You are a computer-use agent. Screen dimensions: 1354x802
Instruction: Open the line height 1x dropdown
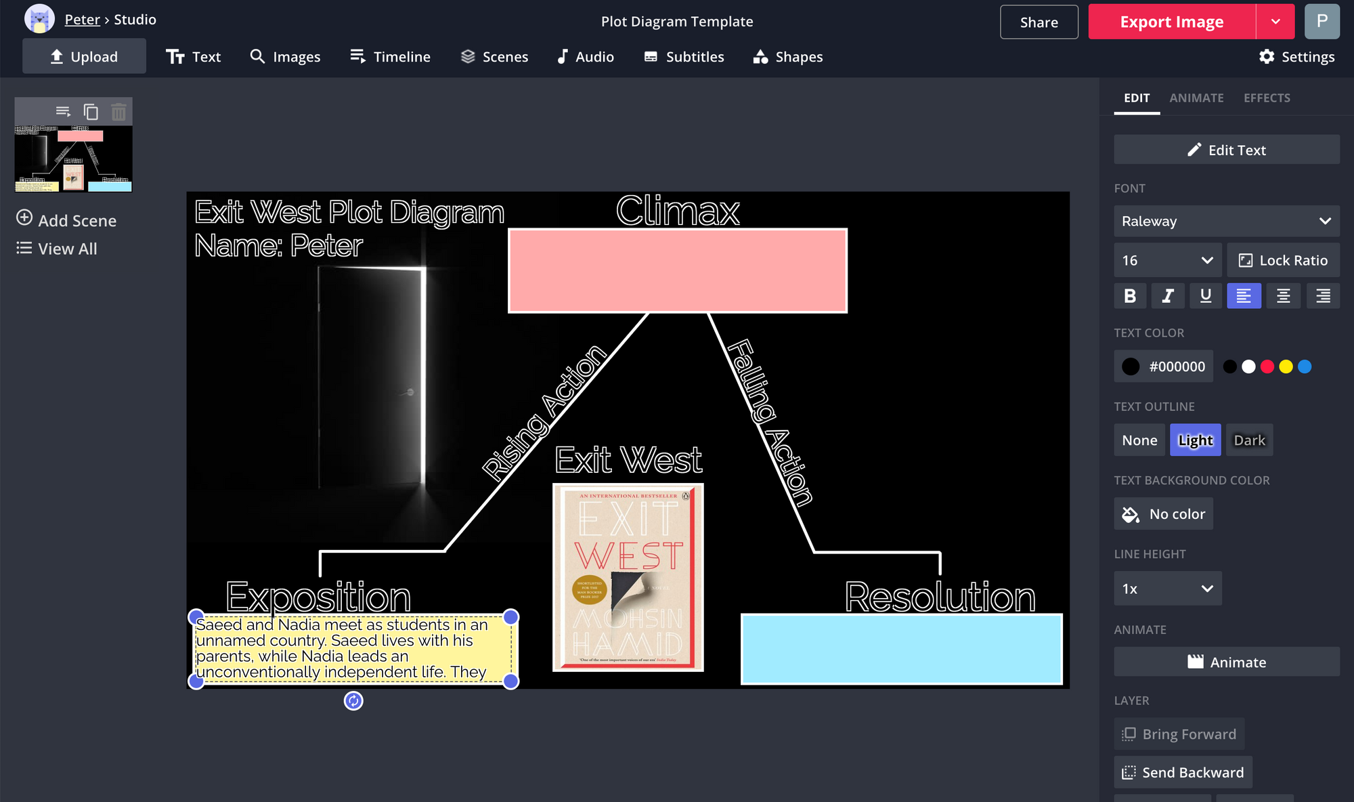1167,589
